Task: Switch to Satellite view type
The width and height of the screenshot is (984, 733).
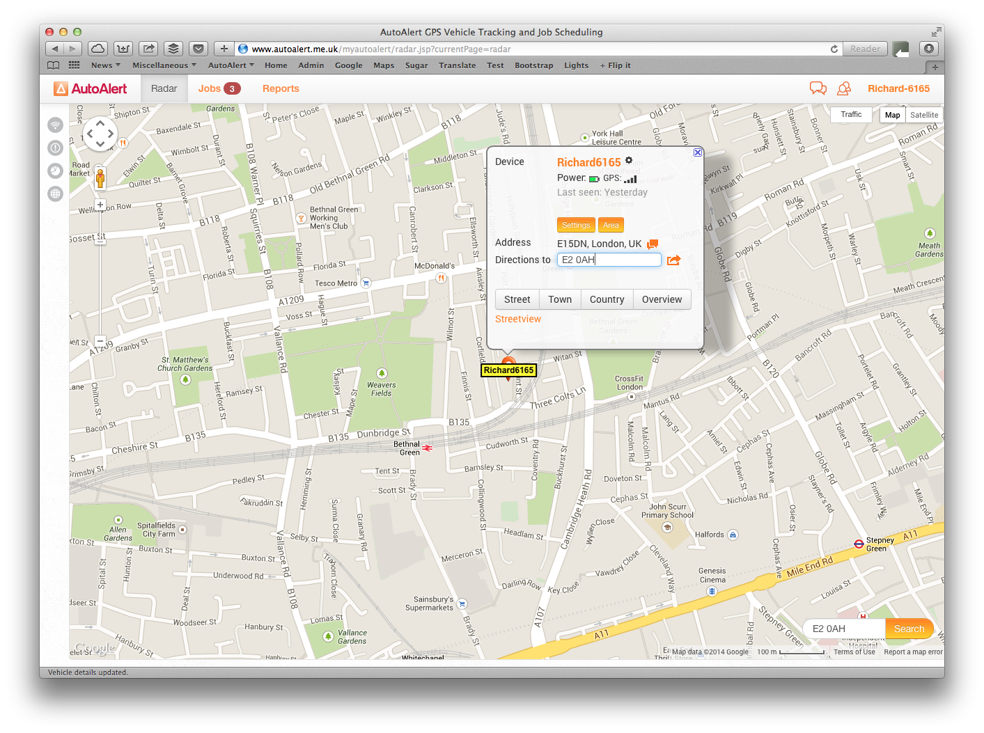Action: tap(924, 115)
